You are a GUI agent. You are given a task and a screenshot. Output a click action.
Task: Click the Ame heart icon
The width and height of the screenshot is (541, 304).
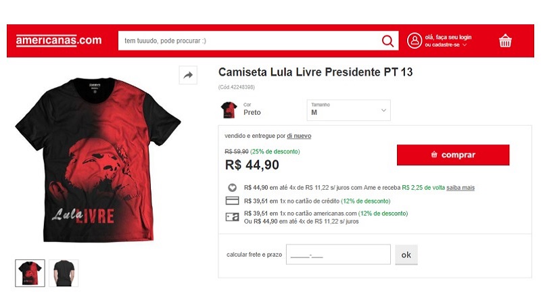232,188
